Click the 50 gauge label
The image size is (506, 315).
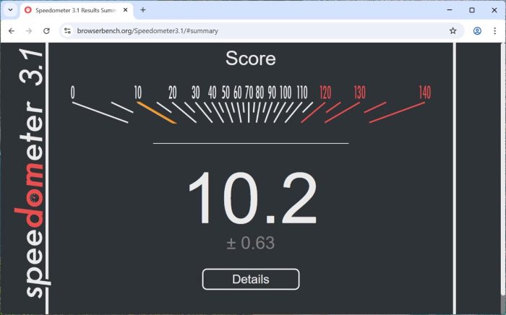(226, 92)
